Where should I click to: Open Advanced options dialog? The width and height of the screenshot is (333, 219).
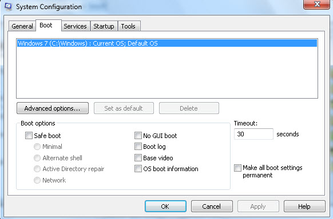click(x=53, y=108)
